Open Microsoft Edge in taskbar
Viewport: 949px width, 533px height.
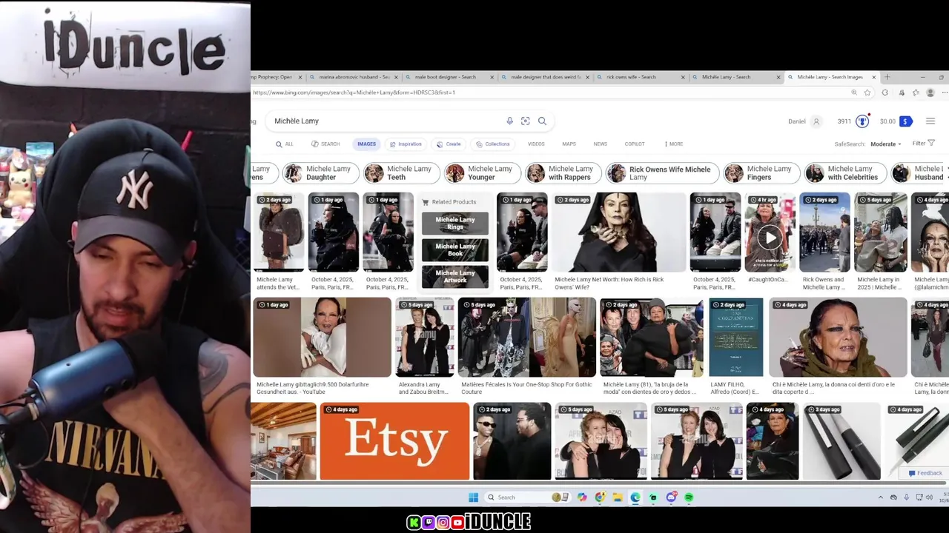(635, 497)
